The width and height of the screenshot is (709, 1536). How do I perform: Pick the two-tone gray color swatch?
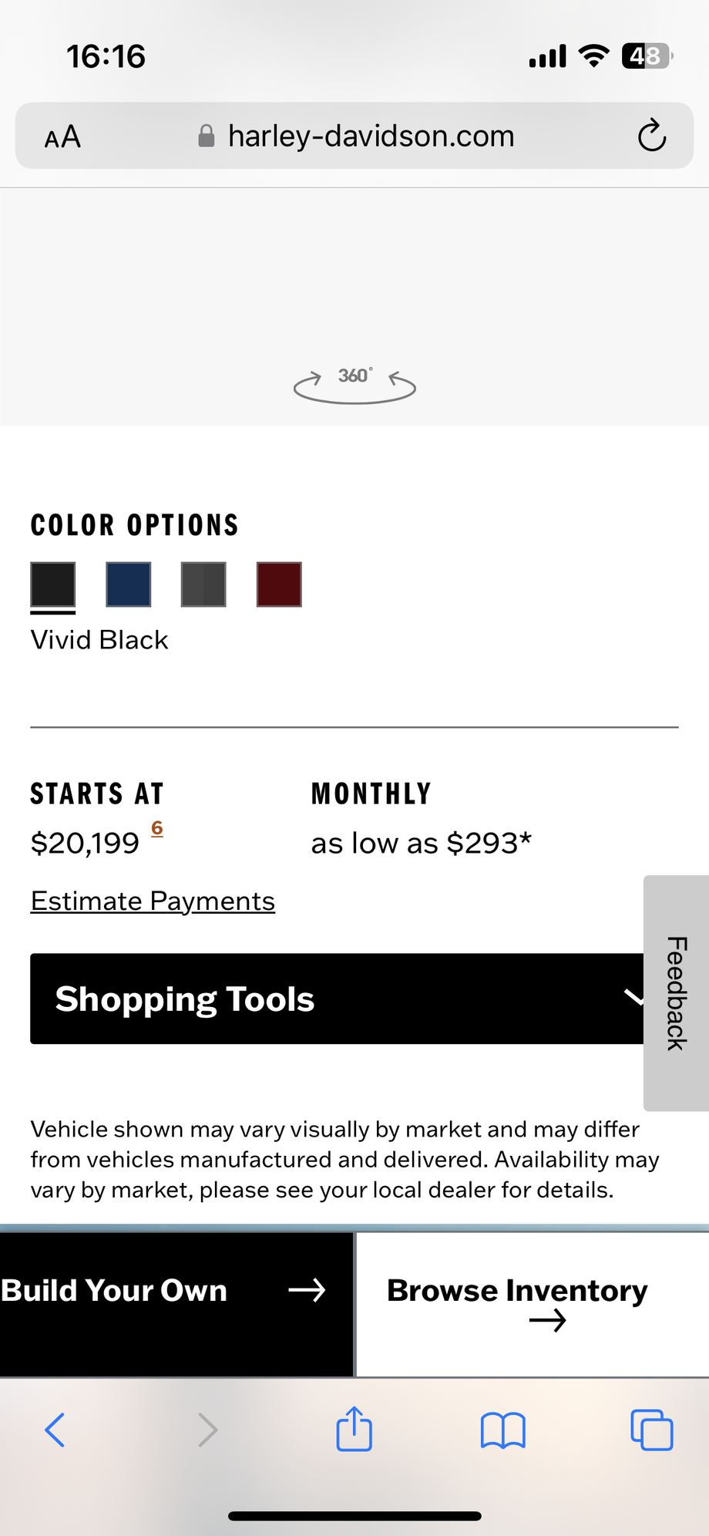(x=203, y=584)
